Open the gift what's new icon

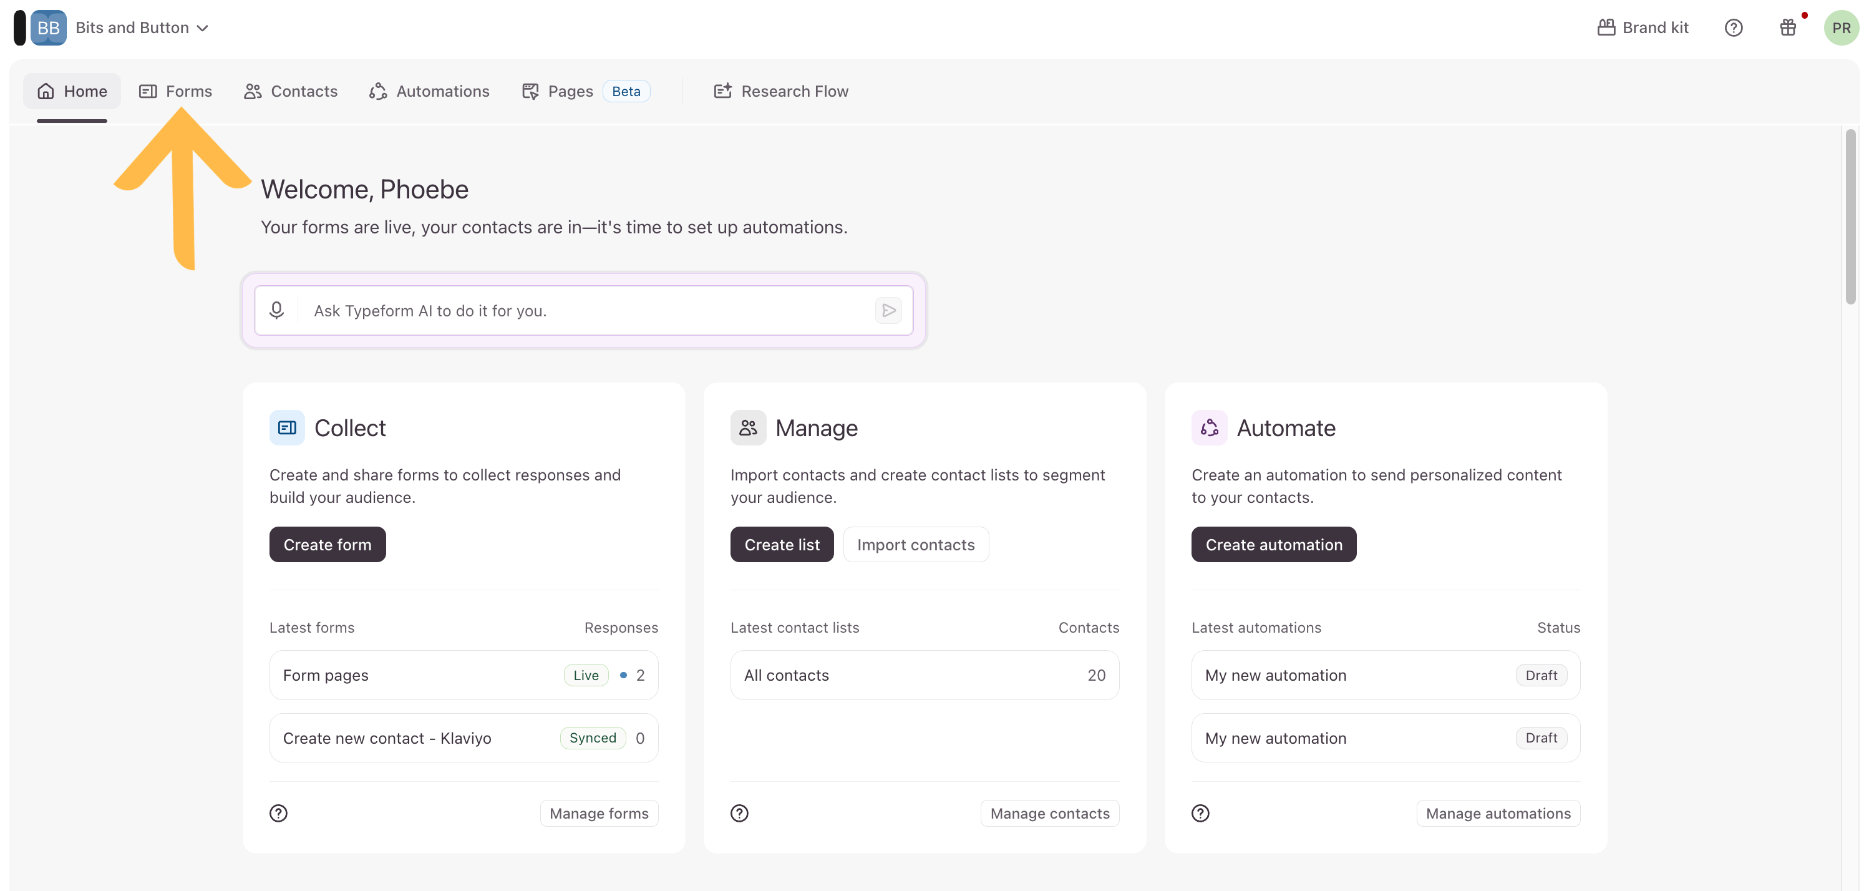[1788, 27]
